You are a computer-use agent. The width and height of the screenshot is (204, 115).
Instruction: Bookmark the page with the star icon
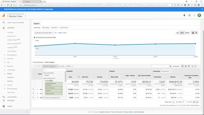click(175, 5)
